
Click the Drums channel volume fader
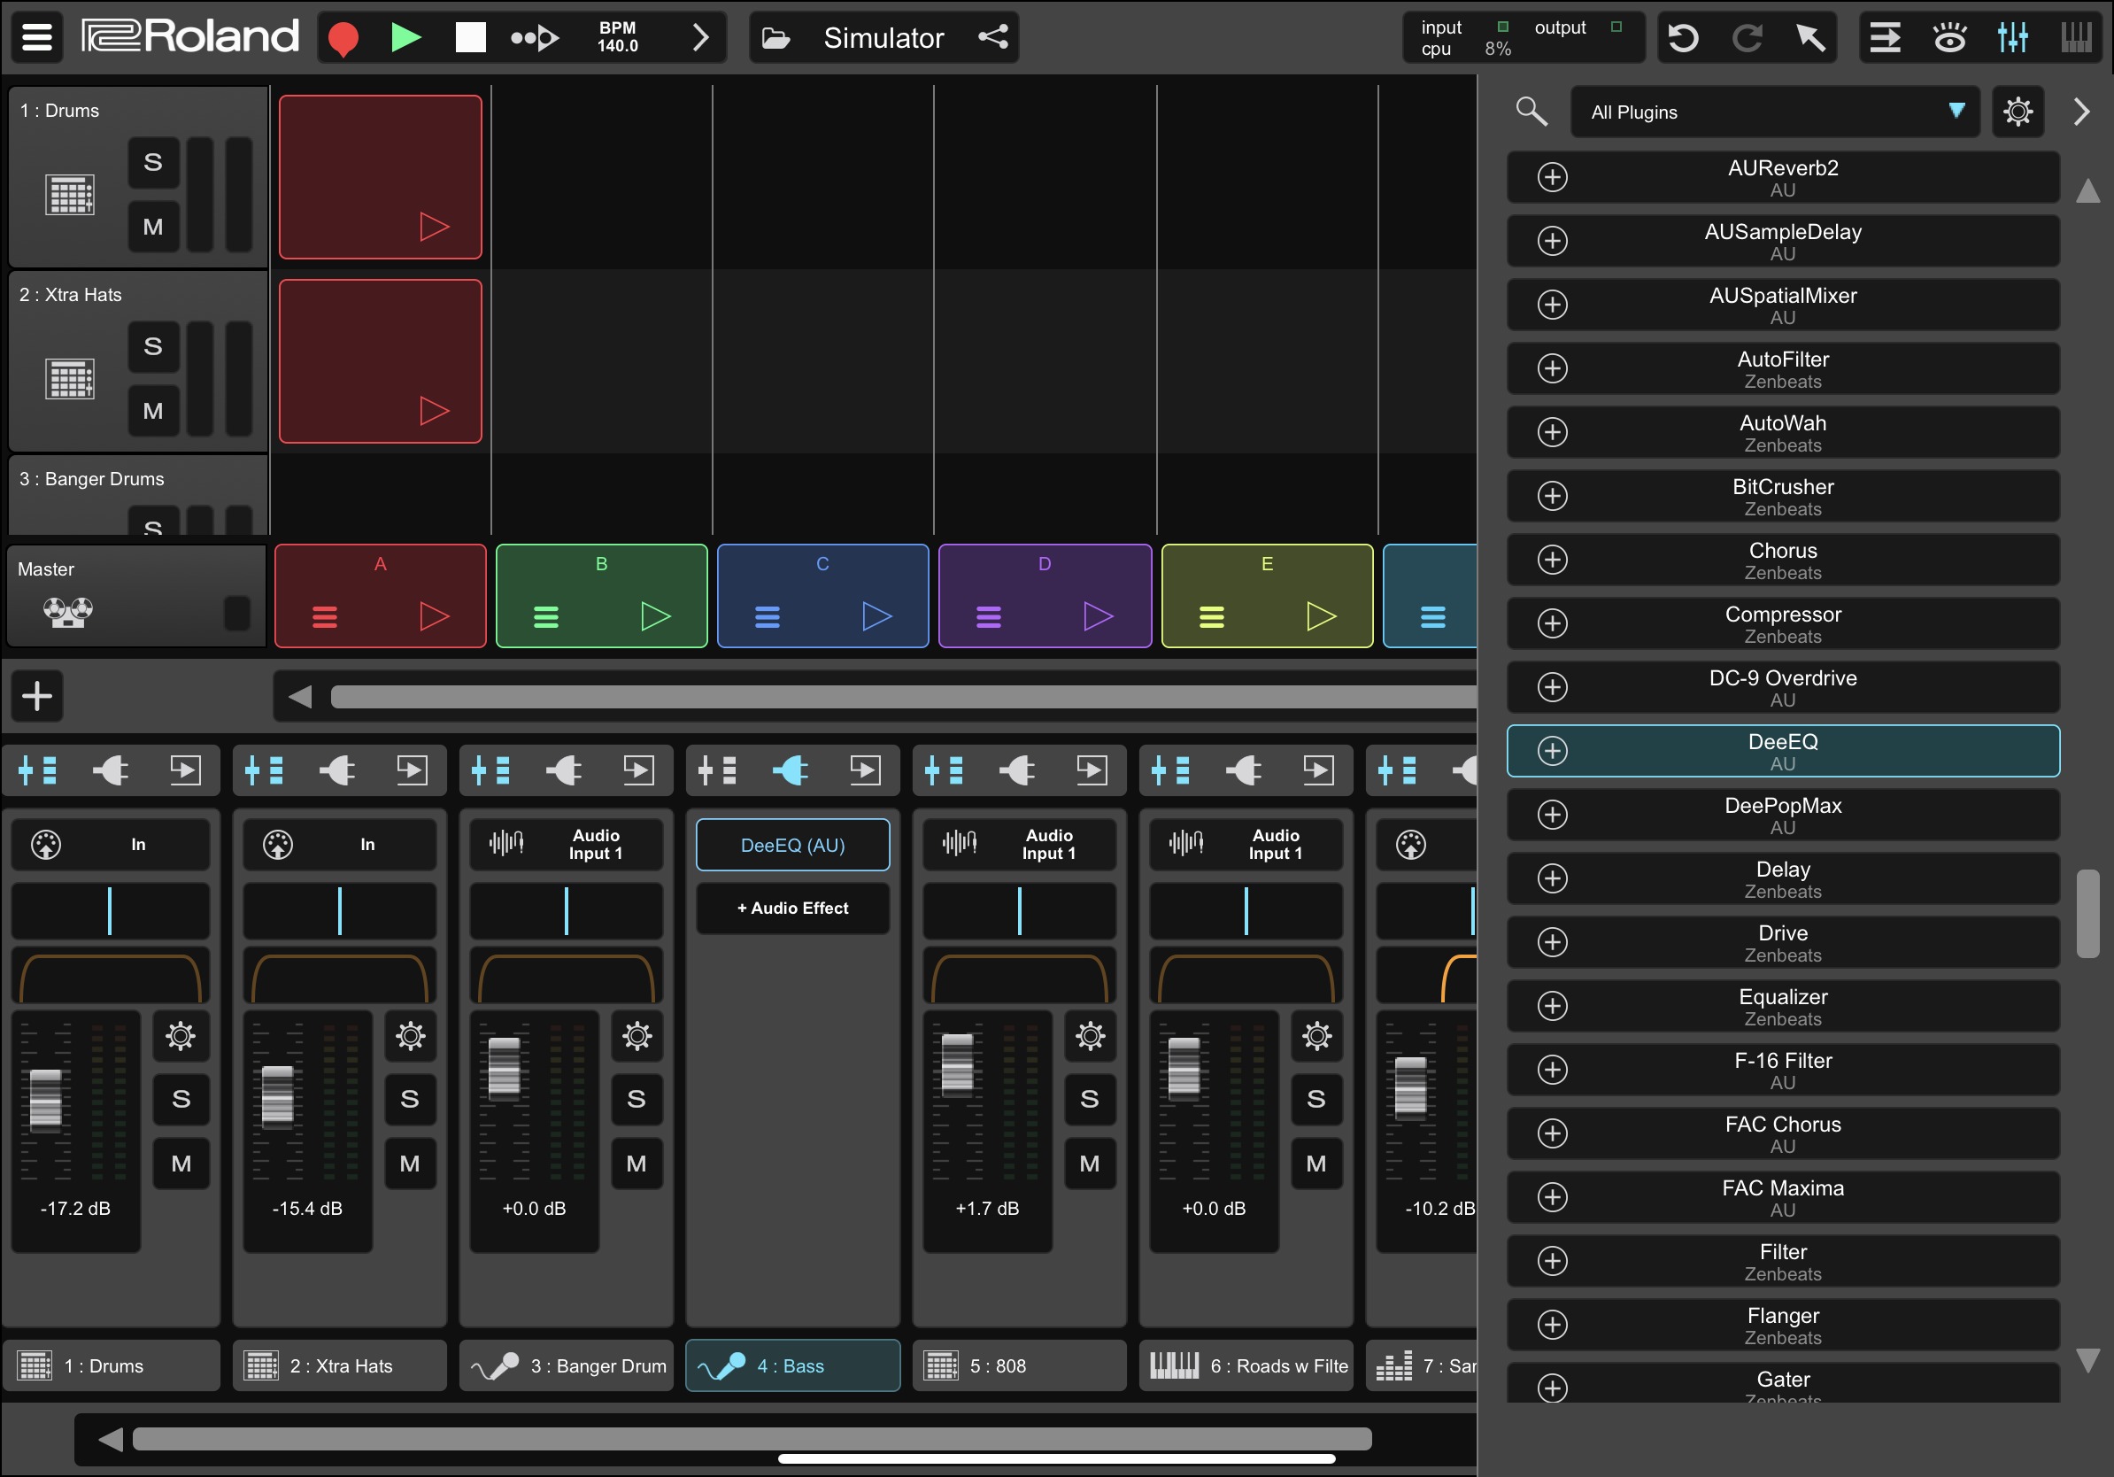tap(45, 1100)
